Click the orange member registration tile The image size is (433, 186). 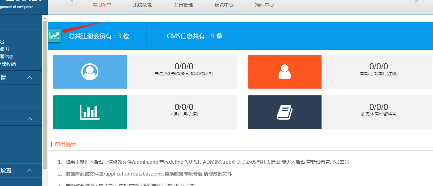(284, 72)
